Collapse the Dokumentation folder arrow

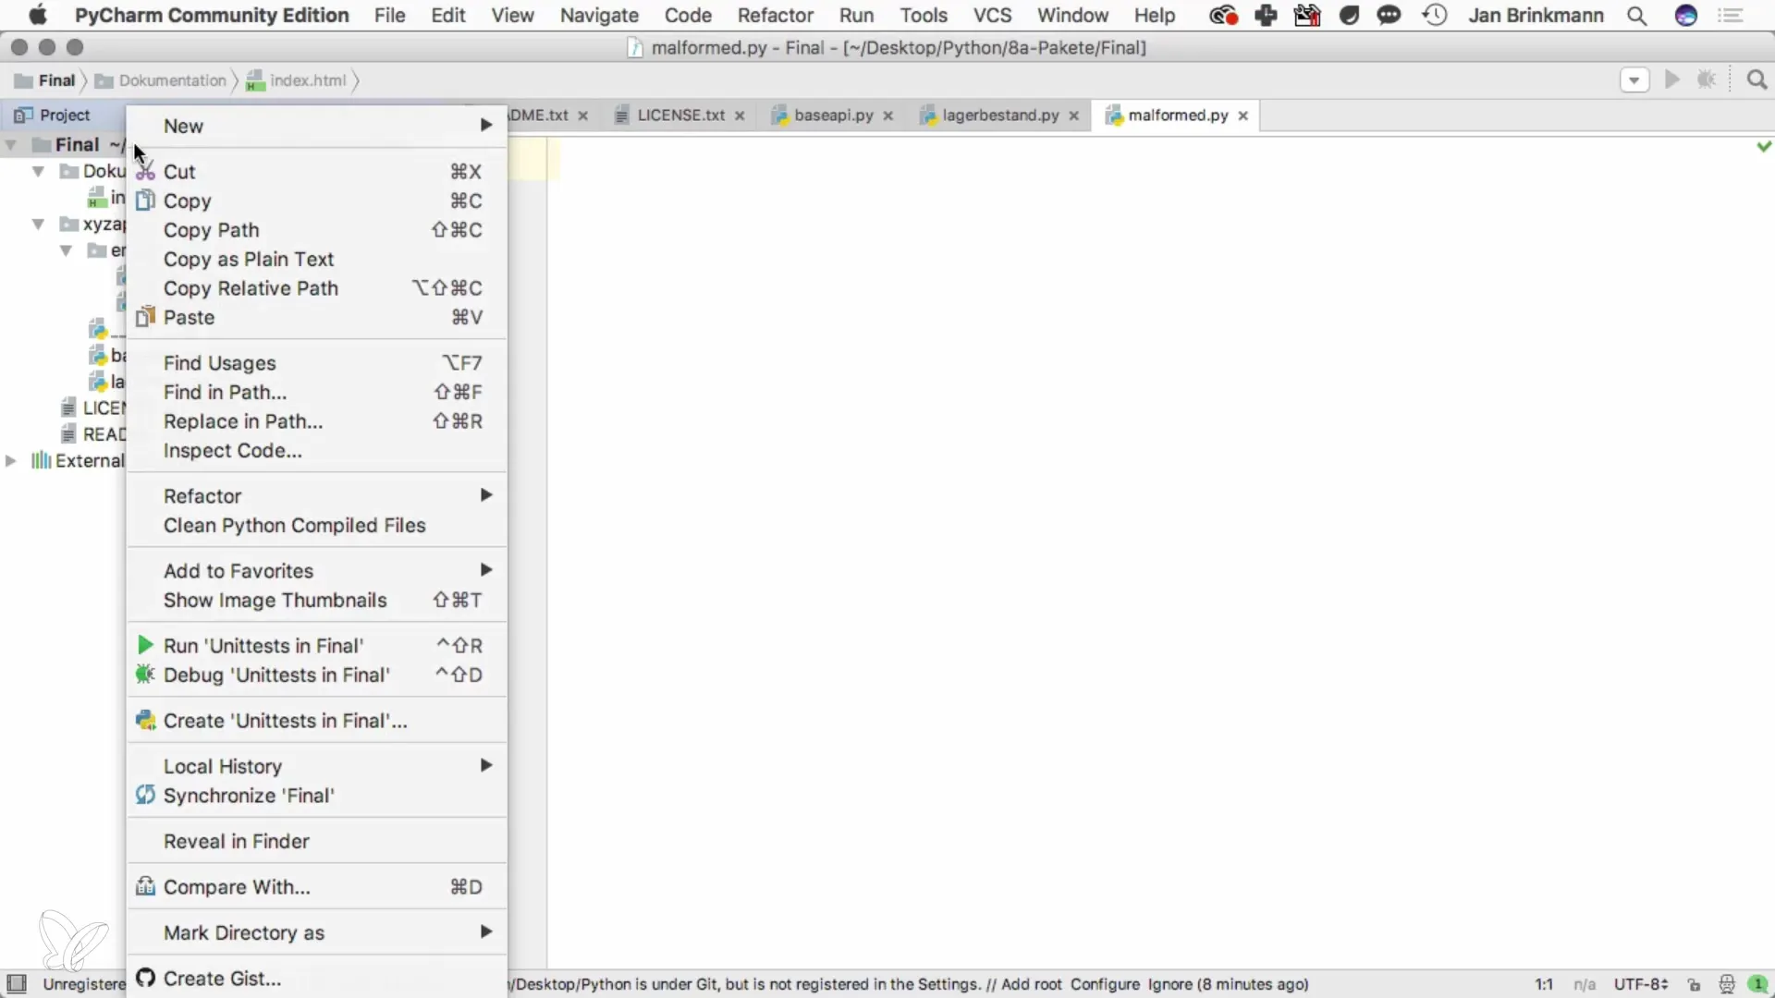coord(39,171)
